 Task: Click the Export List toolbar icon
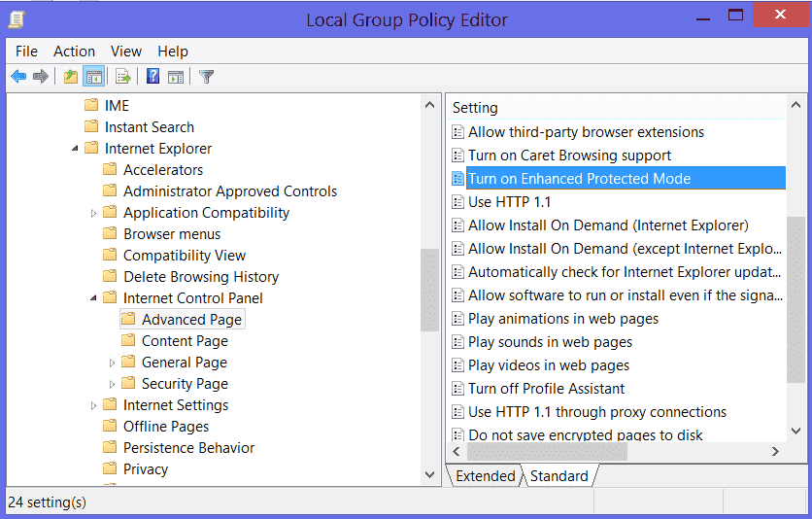click(x=123, y=77)
